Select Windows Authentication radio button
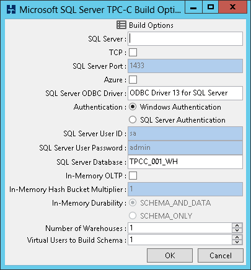This screenshot has width=251, height=270. click(x=133, y=107)
